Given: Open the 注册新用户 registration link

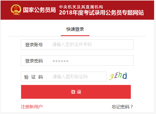Looking at the screenshot, I should pos(32,107).
